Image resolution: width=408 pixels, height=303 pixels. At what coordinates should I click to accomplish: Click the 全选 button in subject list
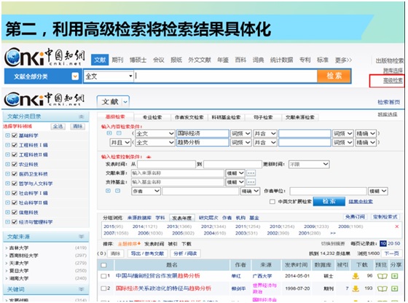coord(58,127)
